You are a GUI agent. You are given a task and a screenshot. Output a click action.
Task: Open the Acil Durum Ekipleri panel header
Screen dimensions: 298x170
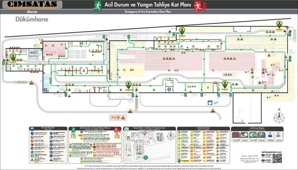257,128
